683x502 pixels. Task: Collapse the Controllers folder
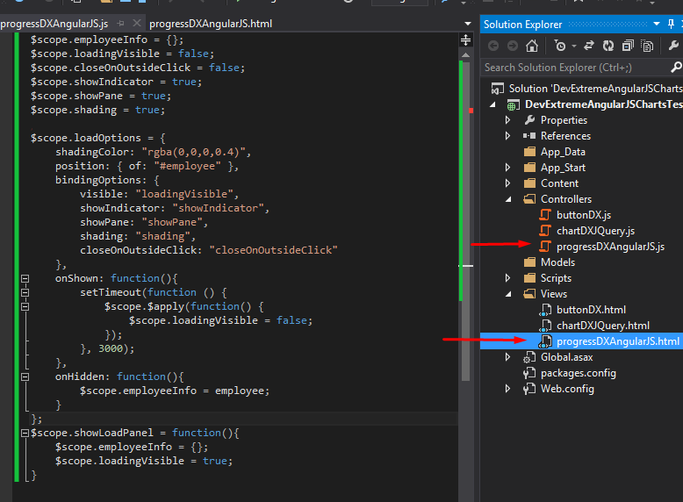pyautogui.click(x=508, y=199)
